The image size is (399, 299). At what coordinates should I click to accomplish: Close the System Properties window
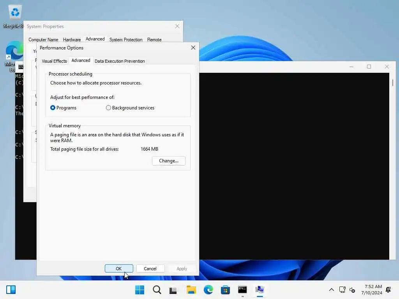pos(177,26)
